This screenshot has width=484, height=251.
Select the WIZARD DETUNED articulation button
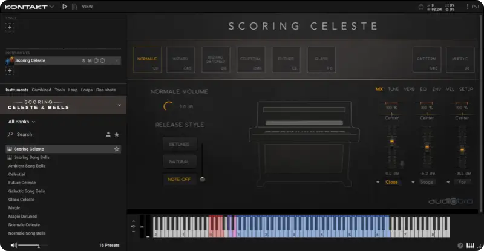[x=216, y=60]
